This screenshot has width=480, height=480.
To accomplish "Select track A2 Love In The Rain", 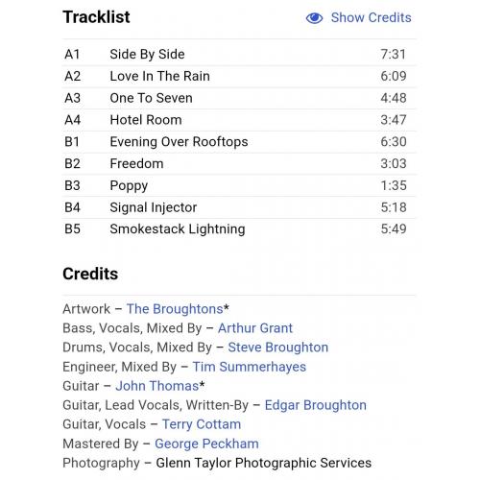I will [x=239, y=77].
